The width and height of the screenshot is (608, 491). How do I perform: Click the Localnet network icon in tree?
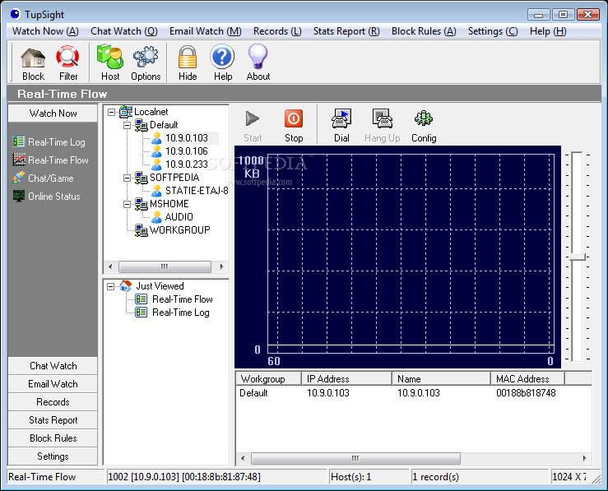click(126, 112)
